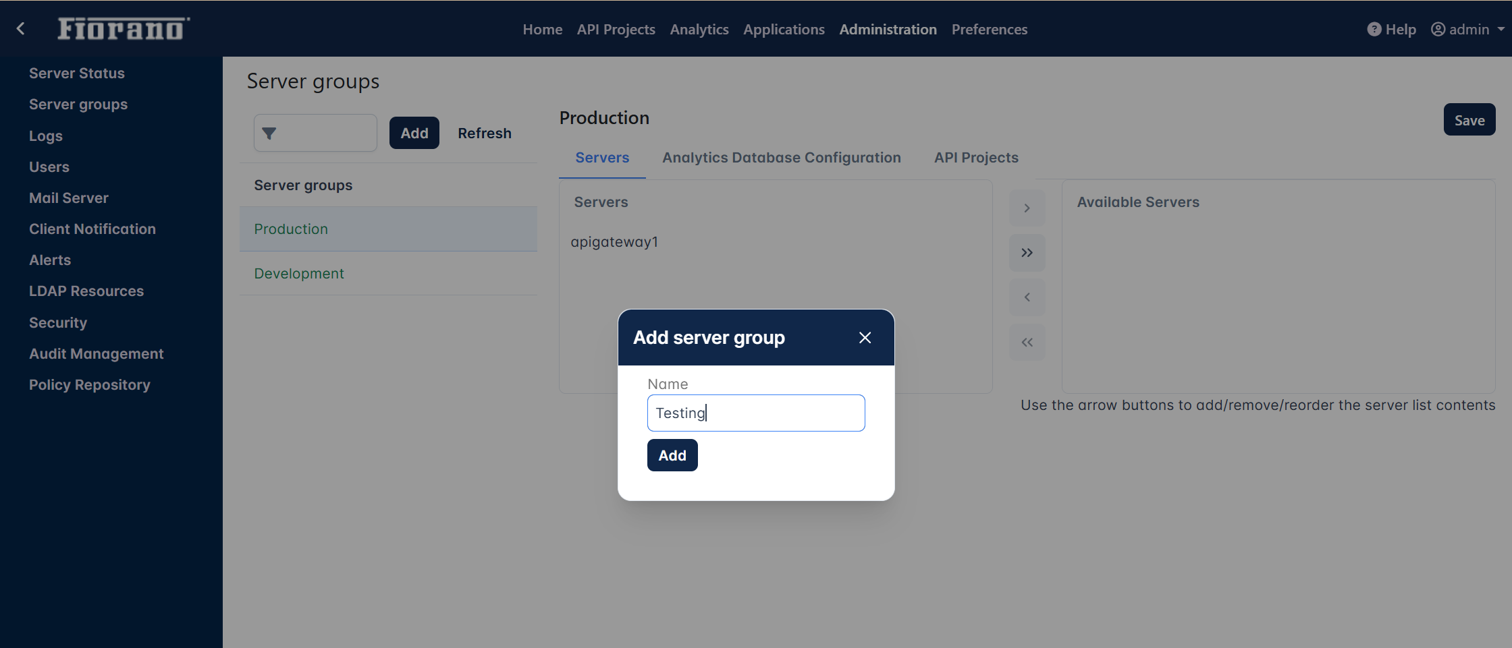Confirm with the dialog's Add button

(672, 456)
